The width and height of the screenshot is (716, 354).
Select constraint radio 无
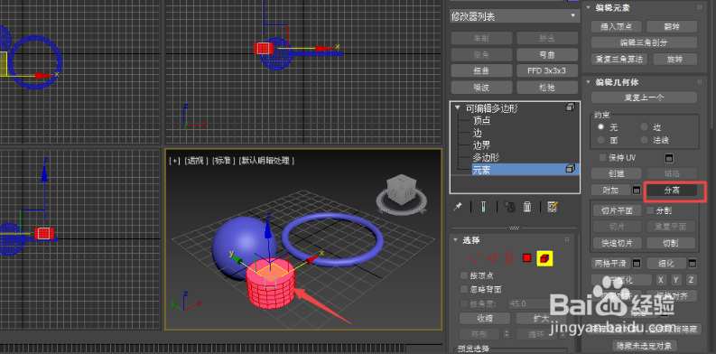coord(600,127)
